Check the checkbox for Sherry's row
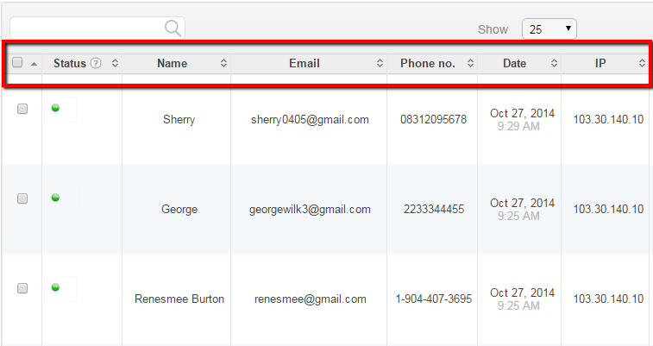 click(x=22, y=109)
